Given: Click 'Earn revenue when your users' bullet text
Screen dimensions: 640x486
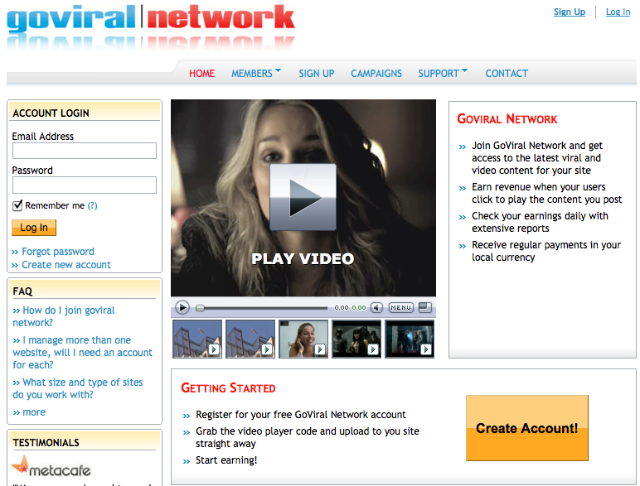Looking at the screenshot, I should 546,193.
